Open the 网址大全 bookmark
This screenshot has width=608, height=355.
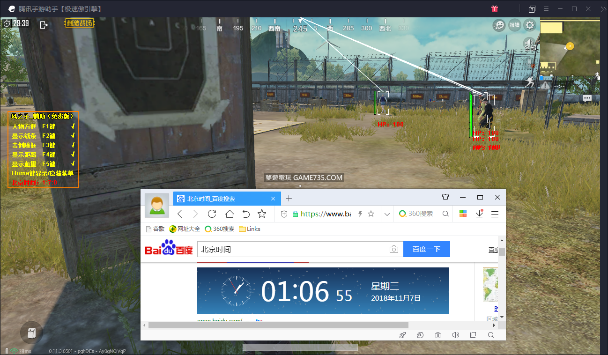pyautogui.click(x=185, y=229)
